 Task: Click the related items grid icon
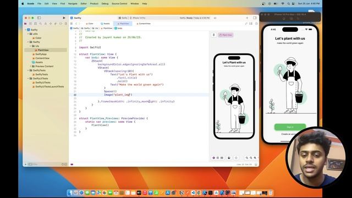71,24
